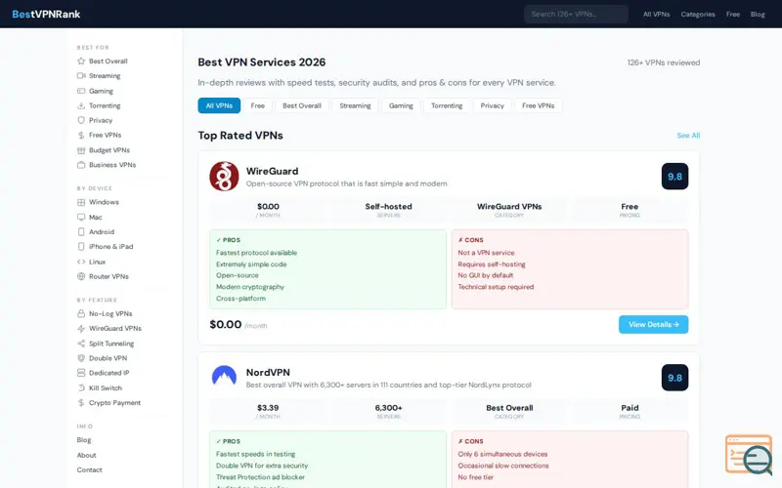
Task: Click the Kill Switch icon in sidebar
Action: (x=81, y=387)
